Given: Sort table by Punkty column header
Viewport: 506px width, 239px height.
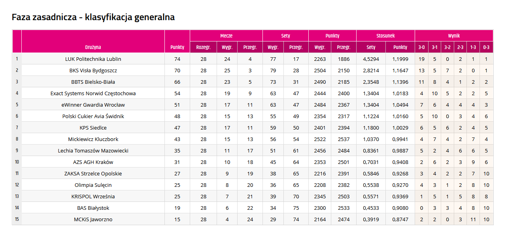Looking at the screenshot, I should pos(177,47).
